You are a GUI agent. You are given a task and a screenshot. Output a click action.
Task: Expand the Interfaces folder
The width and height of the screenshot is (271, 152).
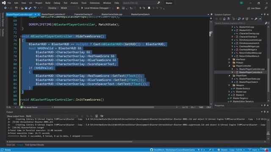click(x=230, y=59)
